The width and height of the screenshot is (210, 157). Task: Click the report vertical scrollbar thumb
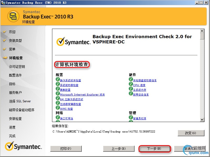202,36
